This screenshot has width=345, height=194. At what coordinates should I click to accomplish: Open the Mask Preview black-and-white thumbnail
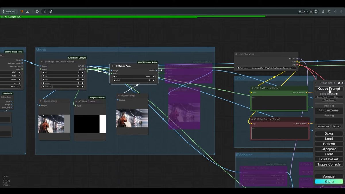tap(90, 124)
